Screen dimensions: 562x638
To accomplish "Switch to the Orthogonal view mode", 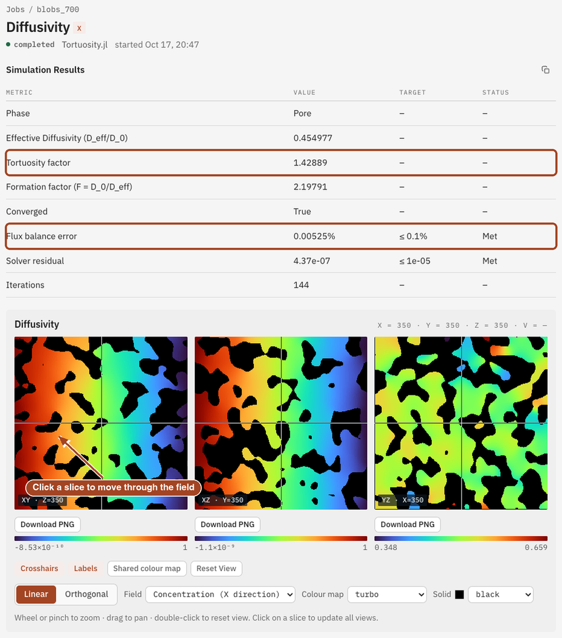I will pos(87,594).
